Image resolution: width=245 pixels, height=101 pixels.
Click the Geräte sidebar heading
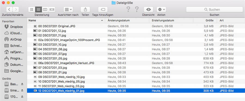tap(7, 79)
